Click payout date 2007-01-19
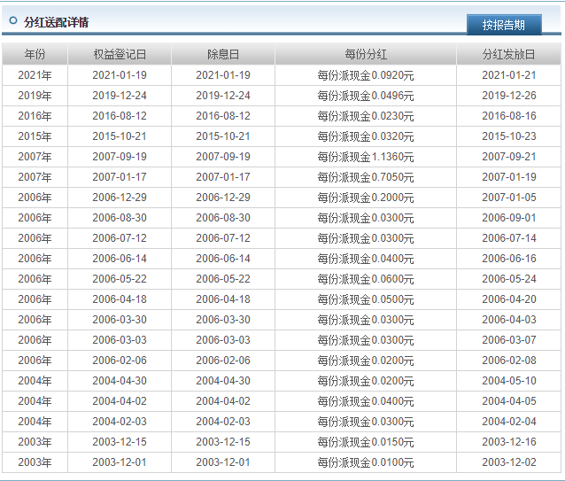 pos(509,177)
